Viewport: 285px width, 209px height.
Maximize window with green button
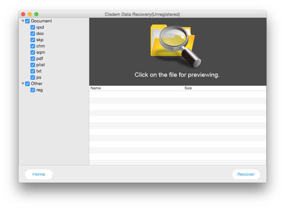coord(36,14)
